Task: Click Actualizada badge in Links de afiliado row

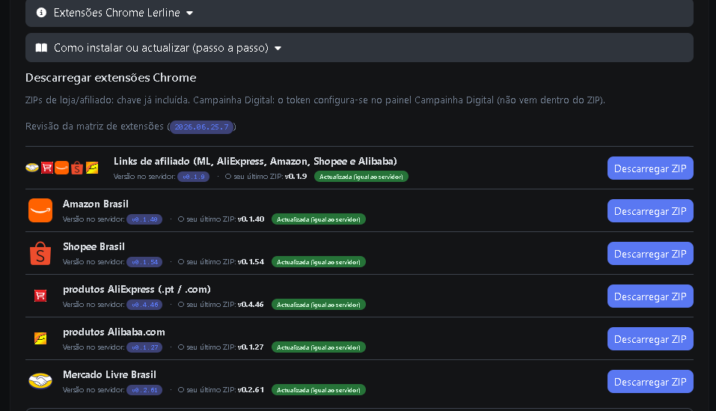Action: (x=361, y=177)
